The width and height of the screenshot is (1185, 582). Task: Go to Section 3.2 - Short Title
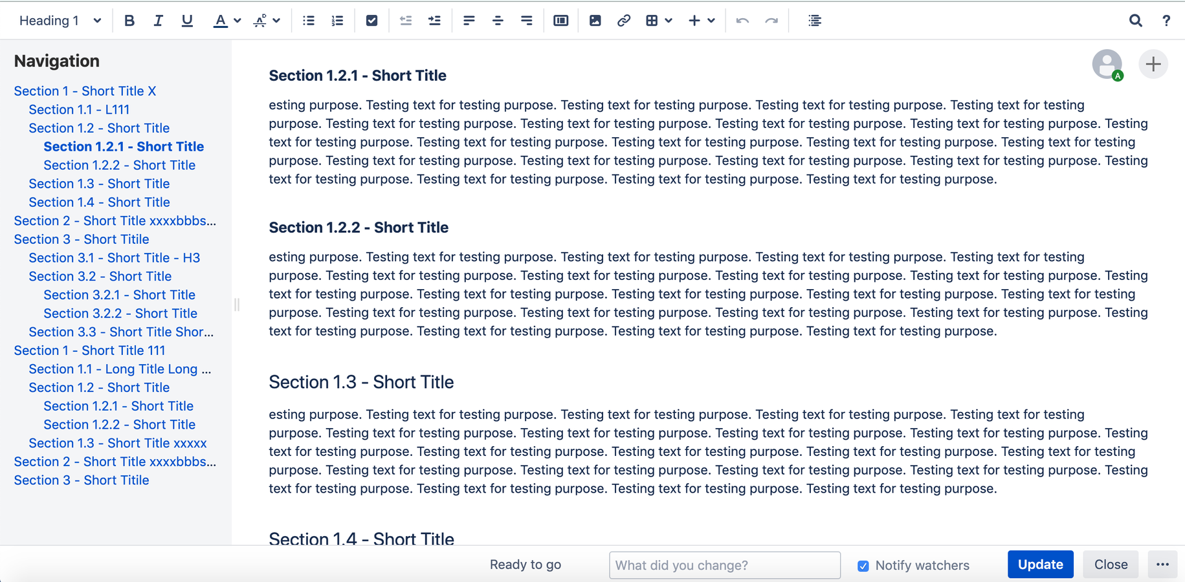tap(100, 277)
